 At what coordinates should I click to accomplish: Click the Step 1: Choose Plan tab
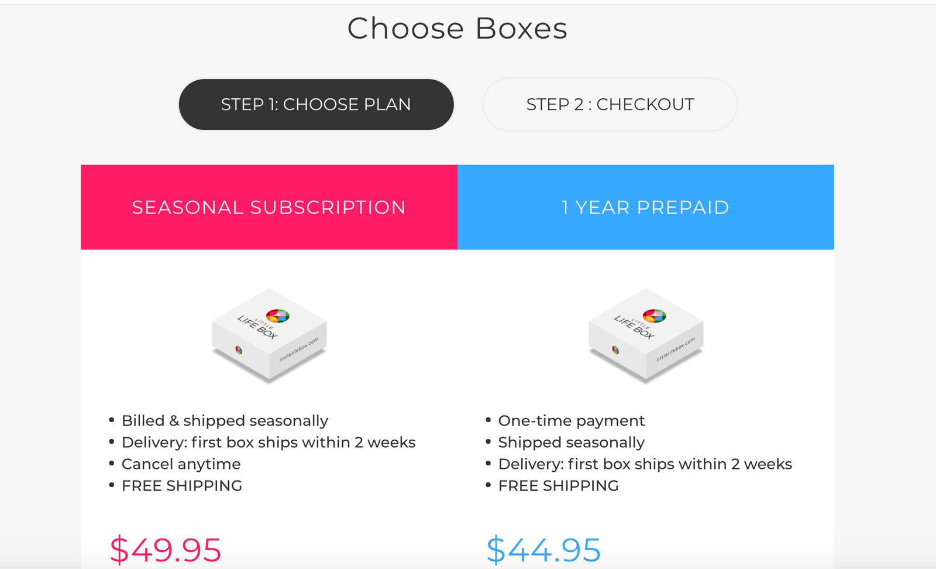316,105
